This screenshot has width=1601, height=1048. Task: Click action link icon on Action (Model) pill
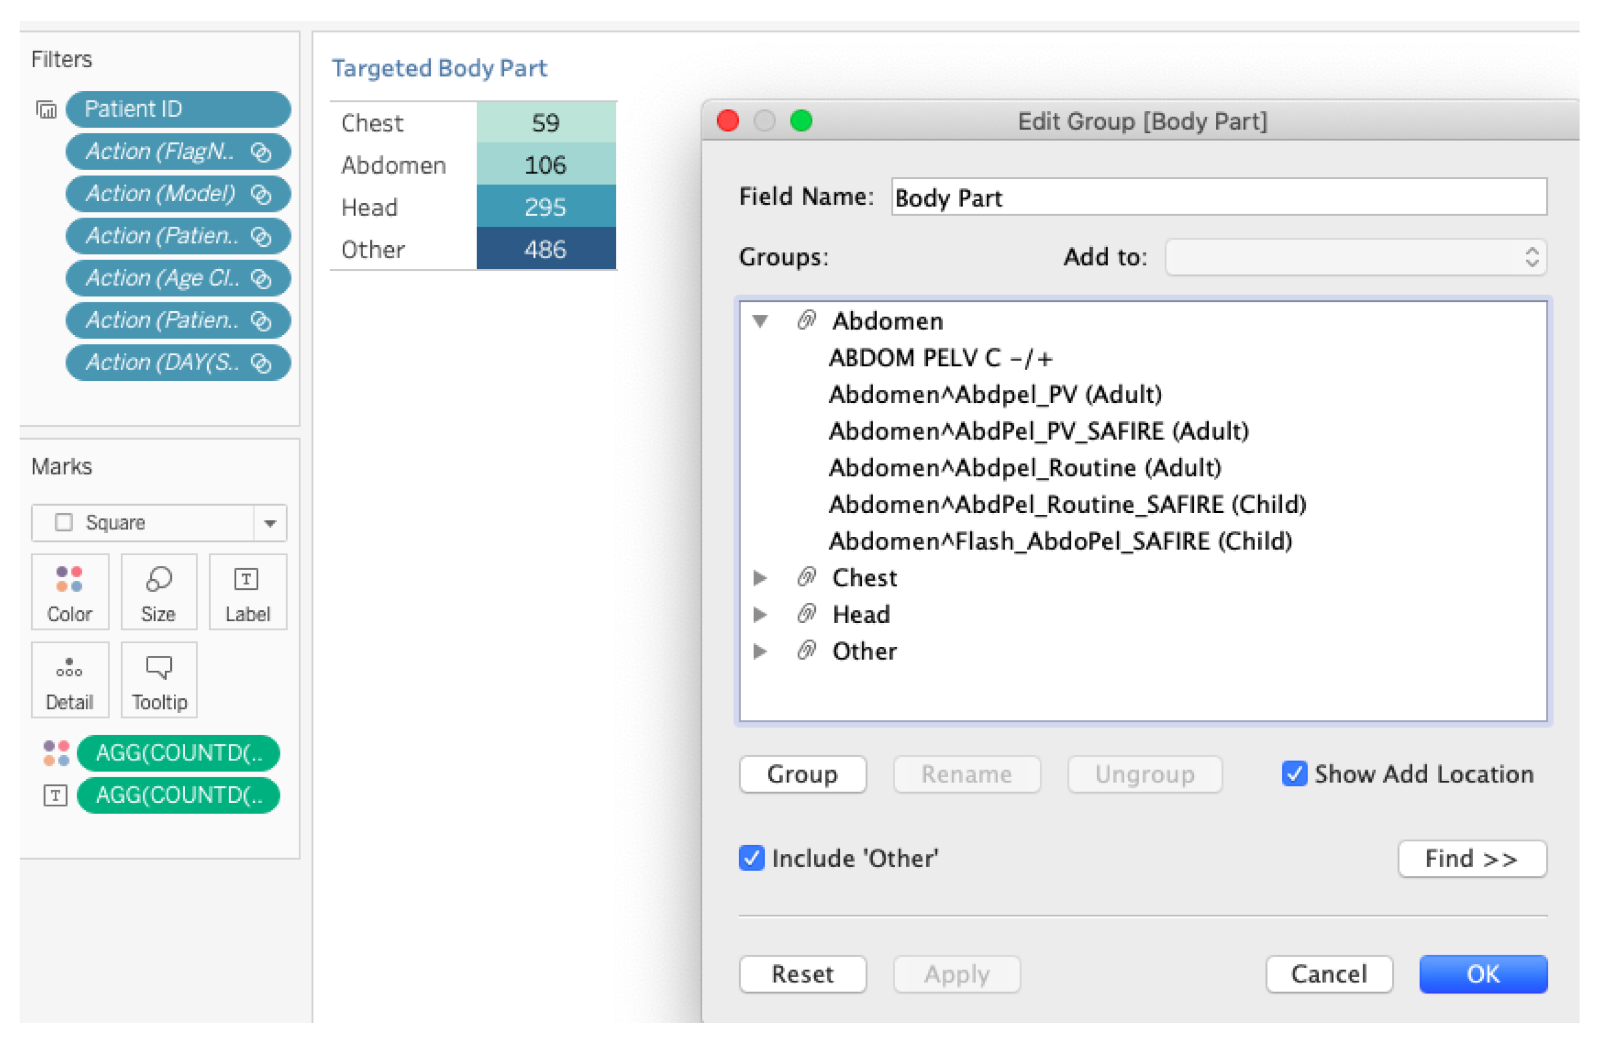coord(261,195)
